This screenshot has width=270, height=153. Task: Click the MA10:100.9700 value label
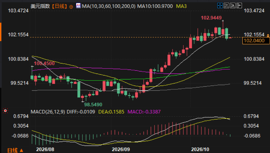155,6
